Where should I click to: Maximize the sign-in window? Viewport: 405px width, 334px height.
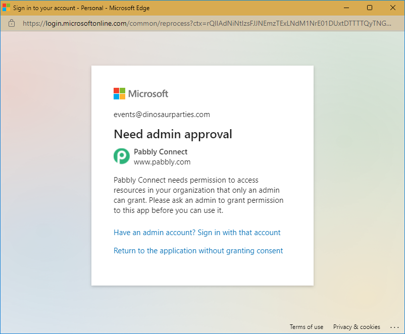click(x=370, y=8)
